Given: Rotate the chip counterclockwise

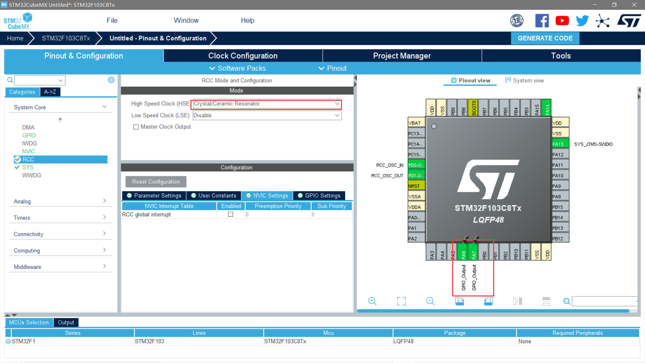Looking at the screenshot, I should pos(489,301).
